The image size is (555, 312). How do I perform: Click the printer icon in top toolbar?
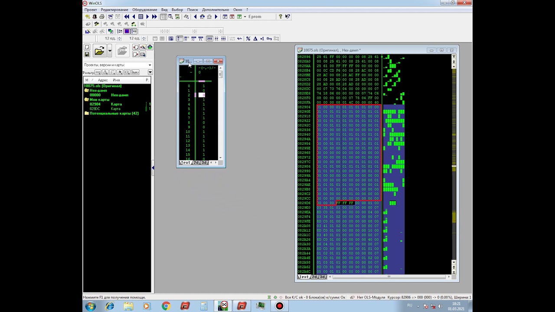pyautogui.click(x=101, y=16)
